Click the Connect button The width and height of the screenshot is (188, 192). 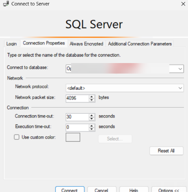tap(70, 190)
